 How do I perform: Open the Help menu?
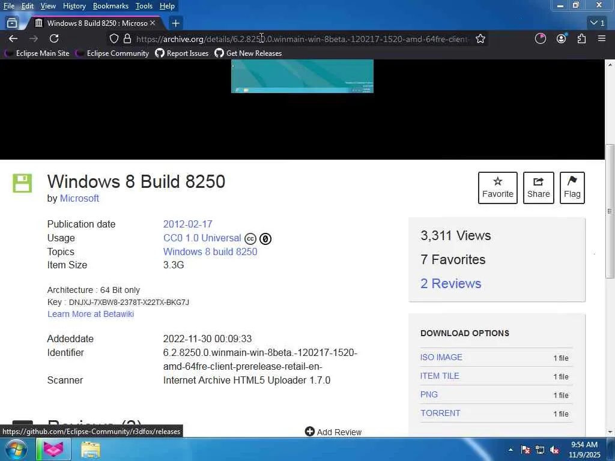click(167, 6)
